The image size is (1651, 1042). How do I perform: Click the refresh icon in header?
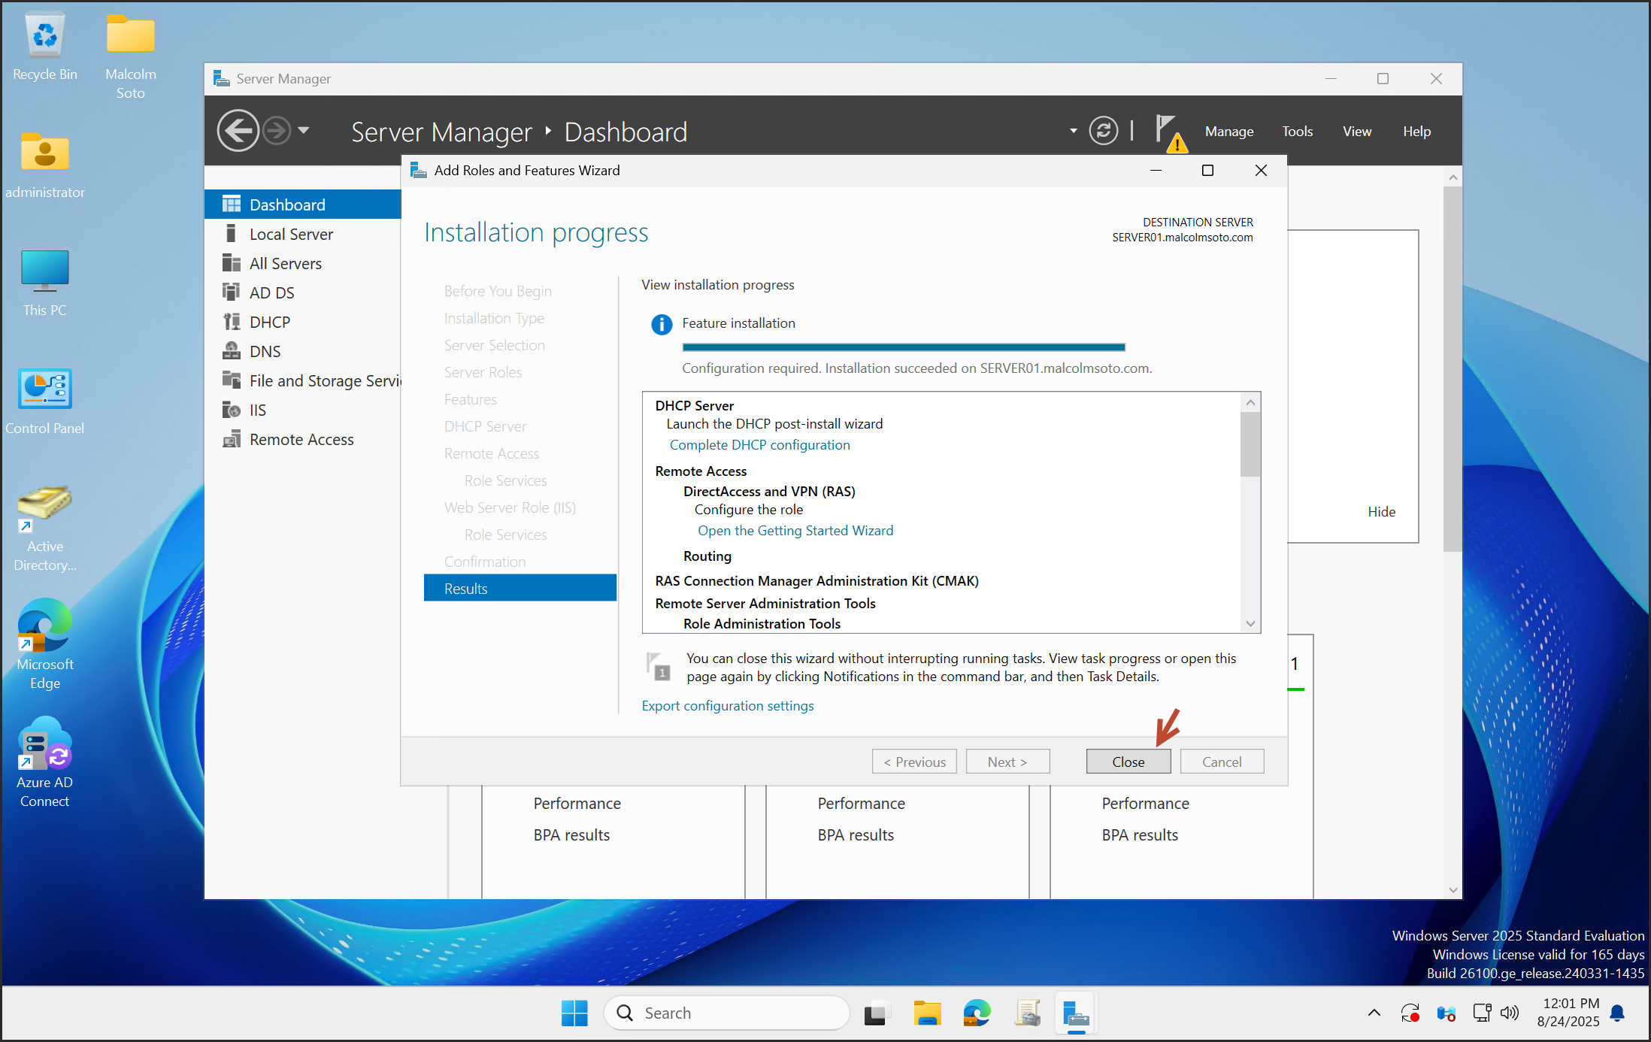[x=1103, y=132]
